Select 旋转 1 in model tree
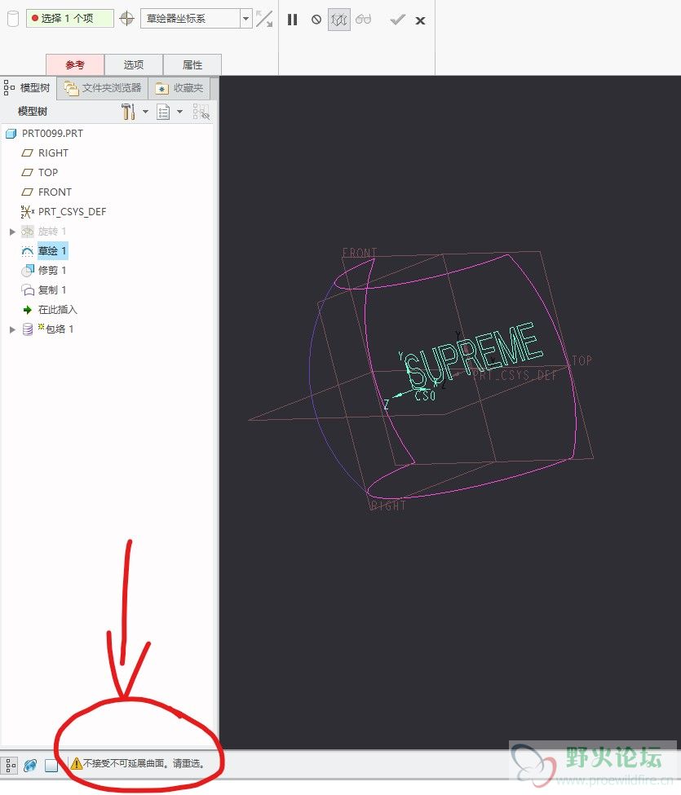The height and width of the screenshot is (795, 681). coord(51,232)
